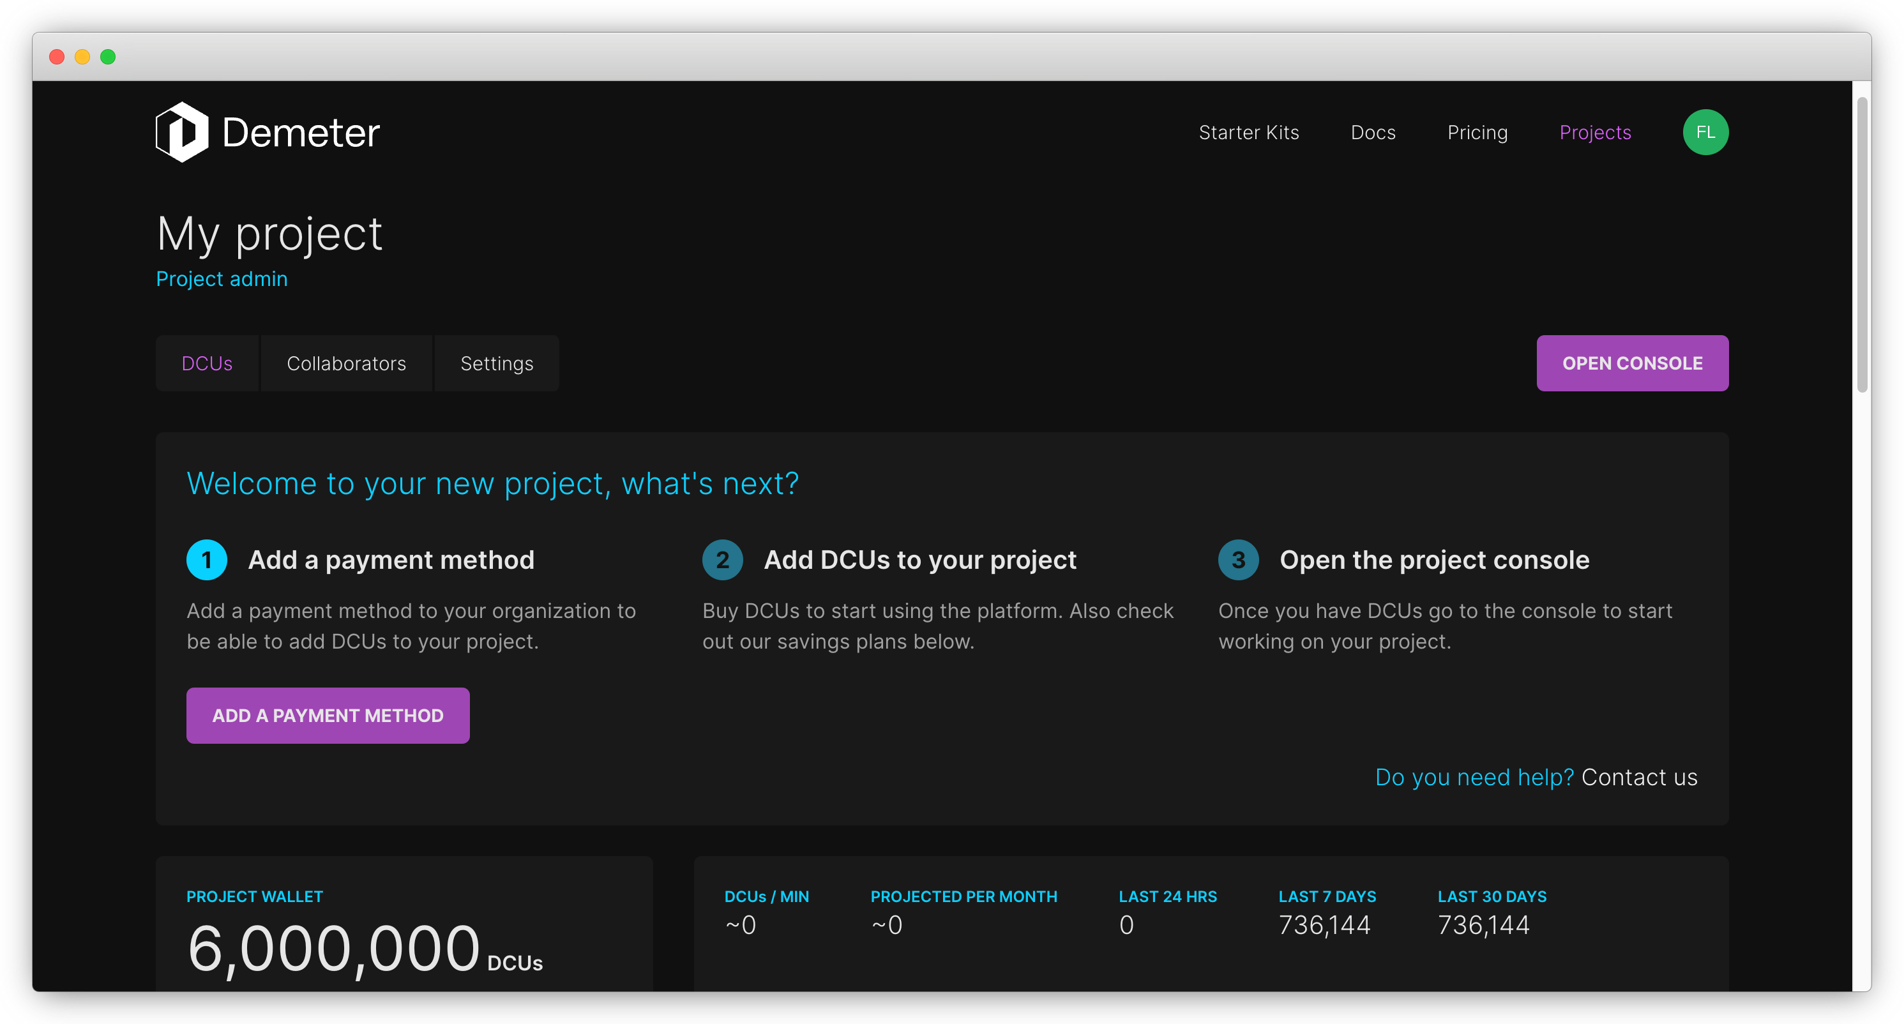Screen dimensions: 1904x1024
Task: Click the 736,144 value under Last 7 Days
Action: pyautogui.click(x=1324, y=925)
